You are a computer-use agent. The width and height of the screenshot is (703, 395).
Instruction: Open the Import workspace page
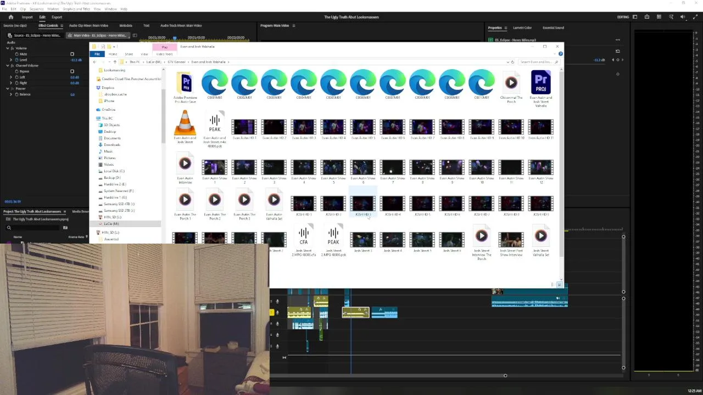click(27, 17)
